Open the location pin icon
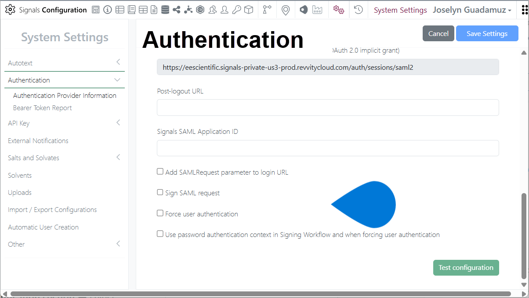The height and width of the screenshot is (298, 529). pos(286,10)
